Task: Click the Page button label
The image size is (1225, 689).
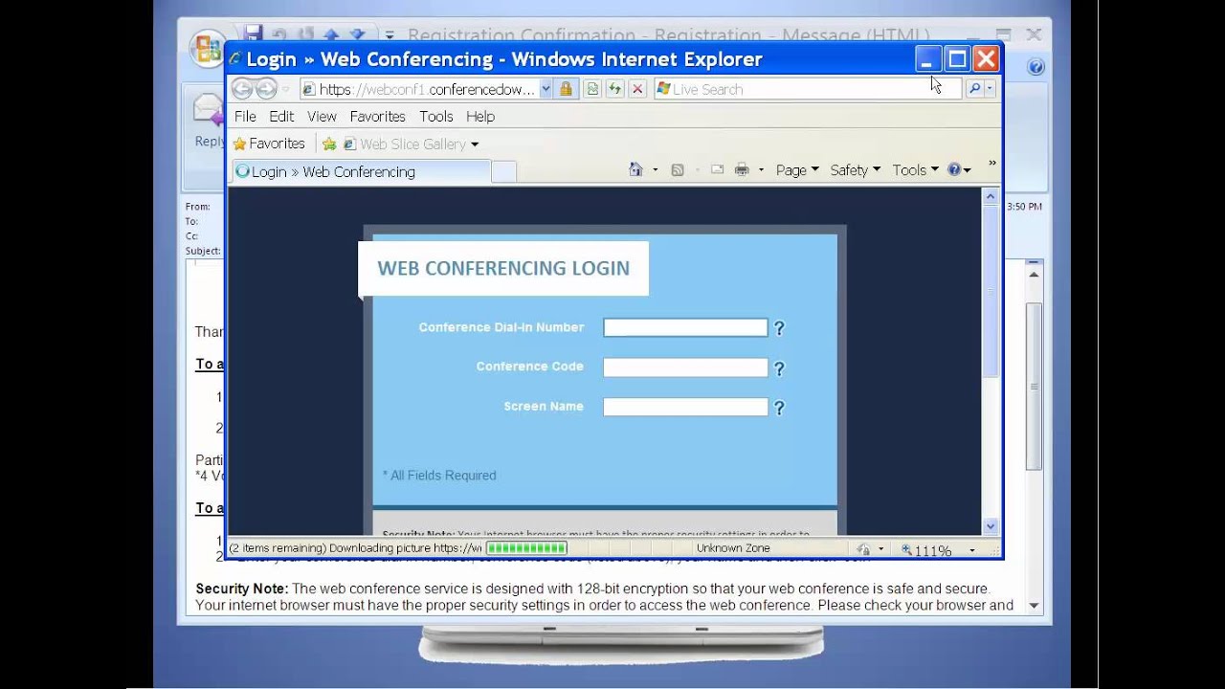Action: [791, 170]
